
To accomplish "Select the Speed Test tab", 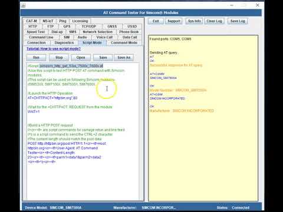I will [36, 32].
